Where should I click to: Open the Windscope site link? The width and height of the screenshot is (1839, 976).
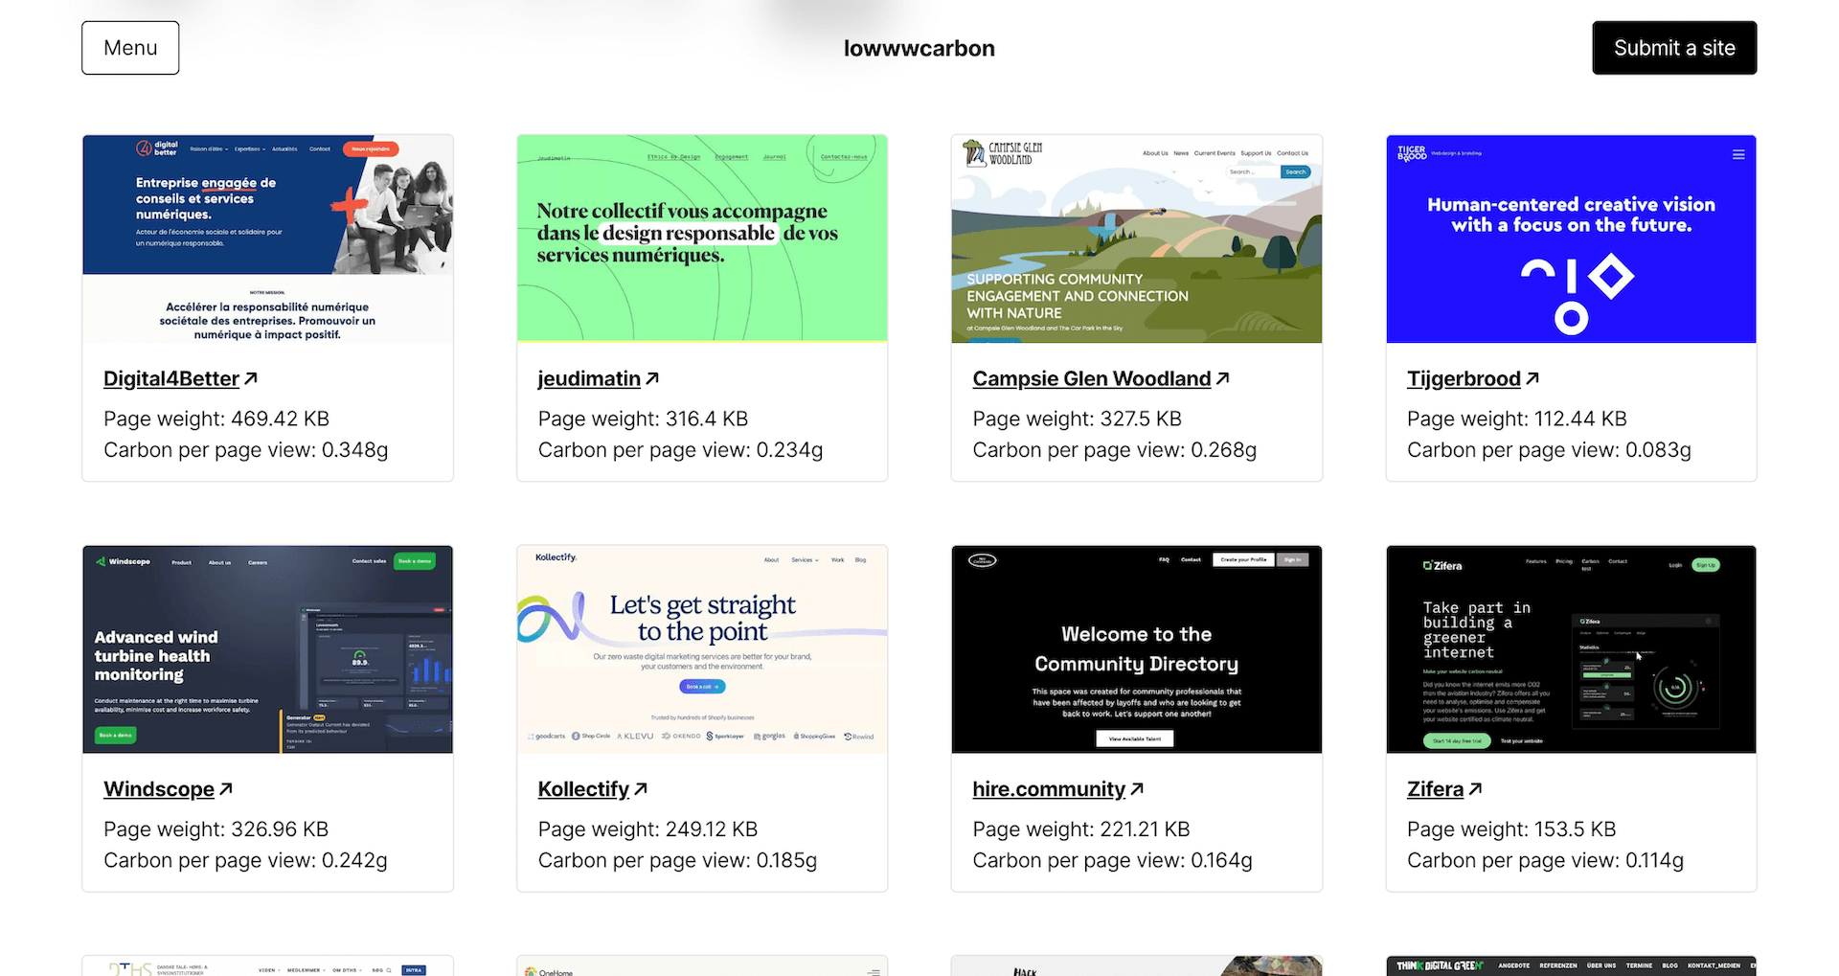pyautogui.click(x=159, y=788)
